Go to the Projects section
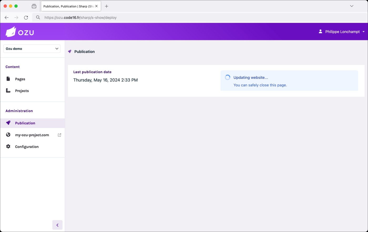This screenshot has height=232, width=368. coord(22,91)
